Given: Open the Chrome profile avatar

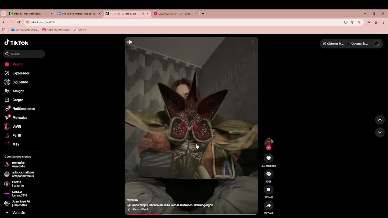Looking at the screenshot, I should tap(376, 22).
